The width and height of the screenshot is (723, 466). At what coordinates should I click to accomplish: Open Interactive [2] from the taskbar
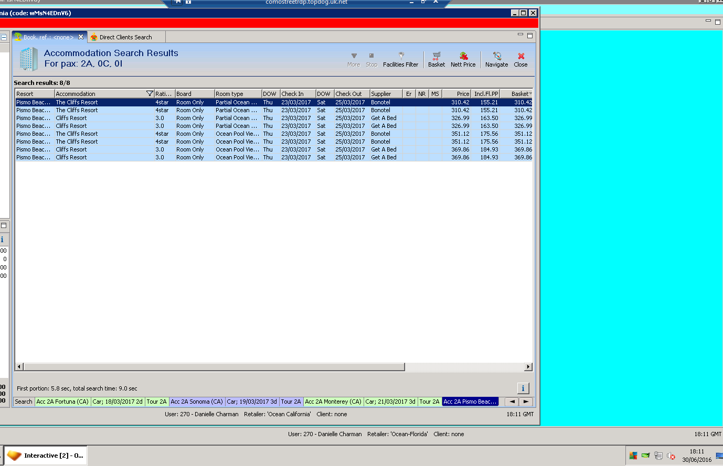click(x=46, y=456)
